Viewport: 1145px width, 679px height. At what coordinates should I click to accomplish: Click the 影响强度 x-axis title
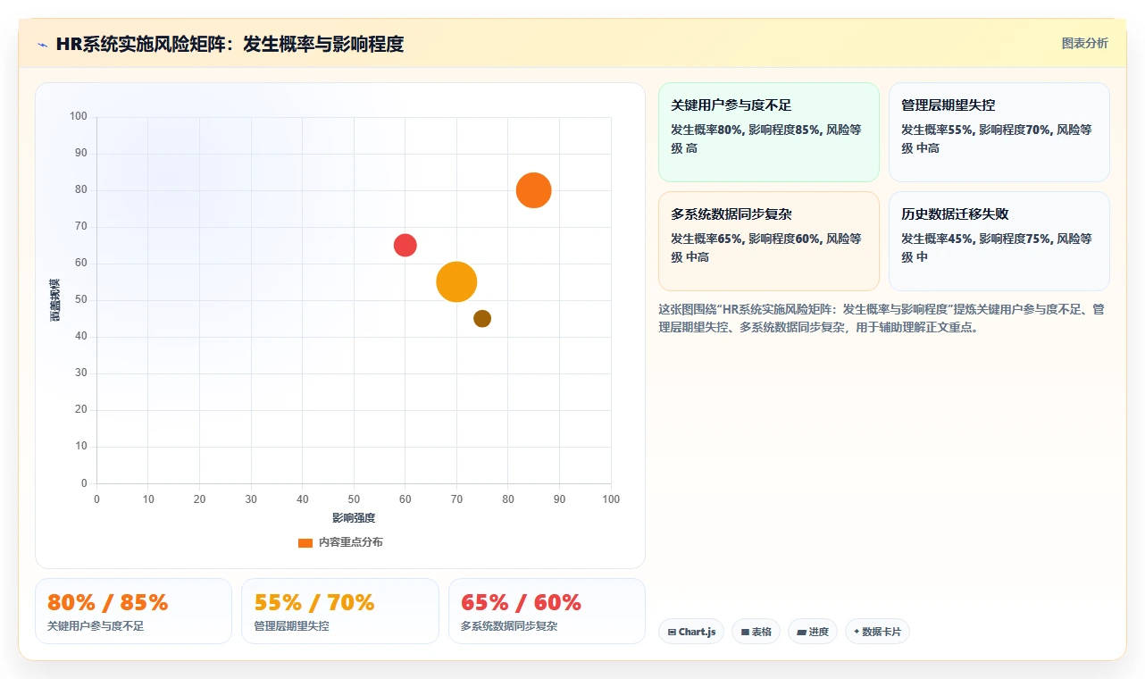tap(354, 518)
